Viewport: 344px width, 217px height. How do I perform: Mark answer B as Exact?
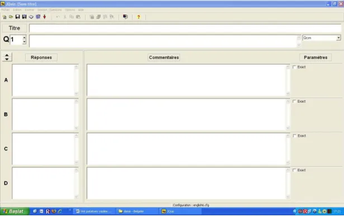(294, 102)
